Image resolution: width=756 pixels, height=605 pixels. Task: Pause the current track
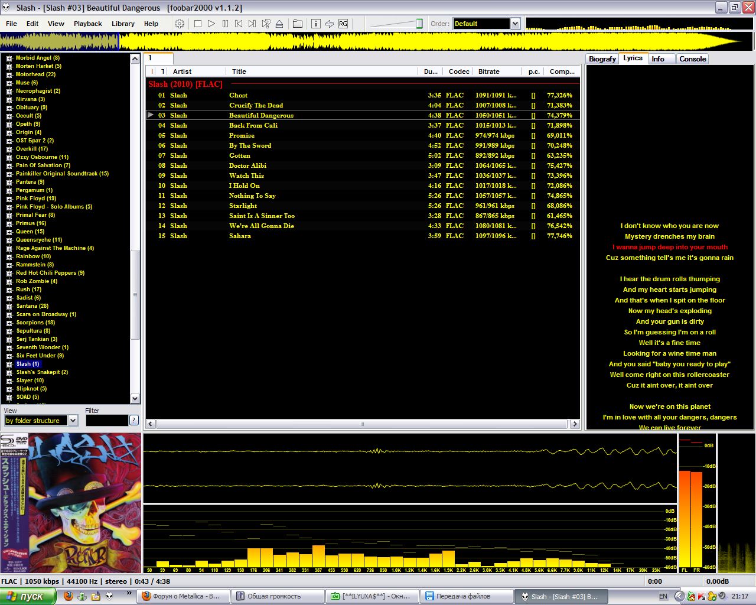pyautogui.click(x=225, y=24)
